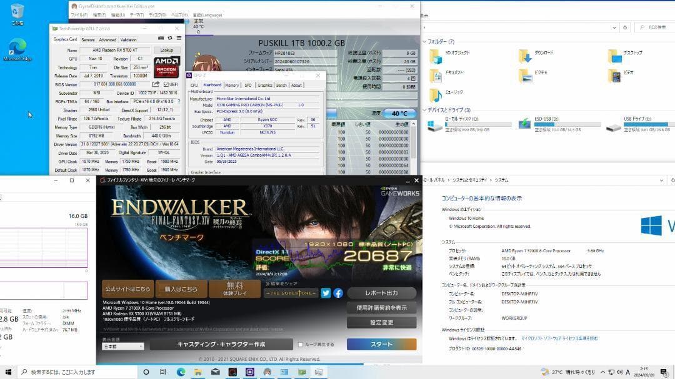Switch to the Memory tab in CPU-Z
The width and height of the screenshot is (675, 379).
point(232,85)
